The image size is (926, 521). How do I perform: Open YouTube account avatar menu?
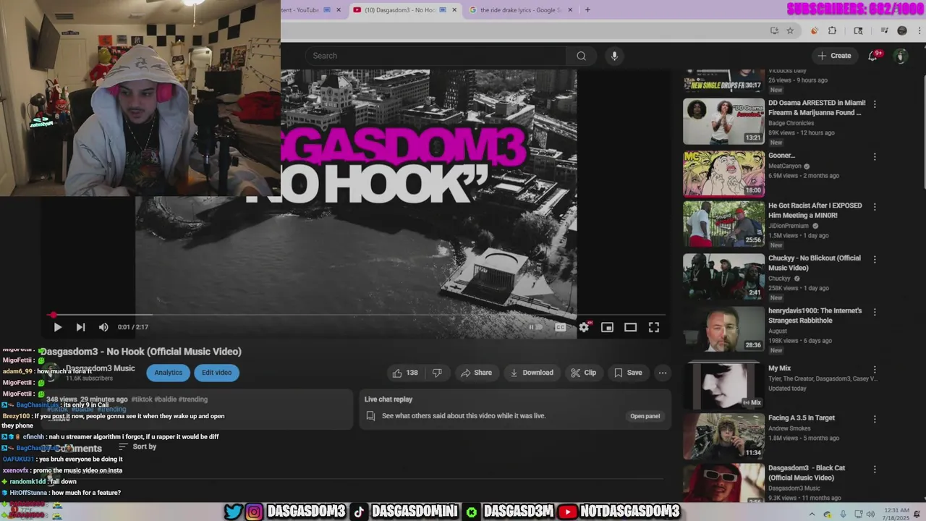pos(901,56)
